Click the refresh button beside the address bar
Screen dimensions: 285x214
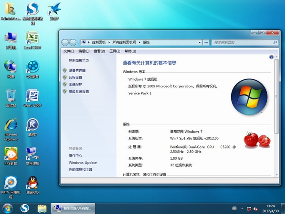point(206,42)
